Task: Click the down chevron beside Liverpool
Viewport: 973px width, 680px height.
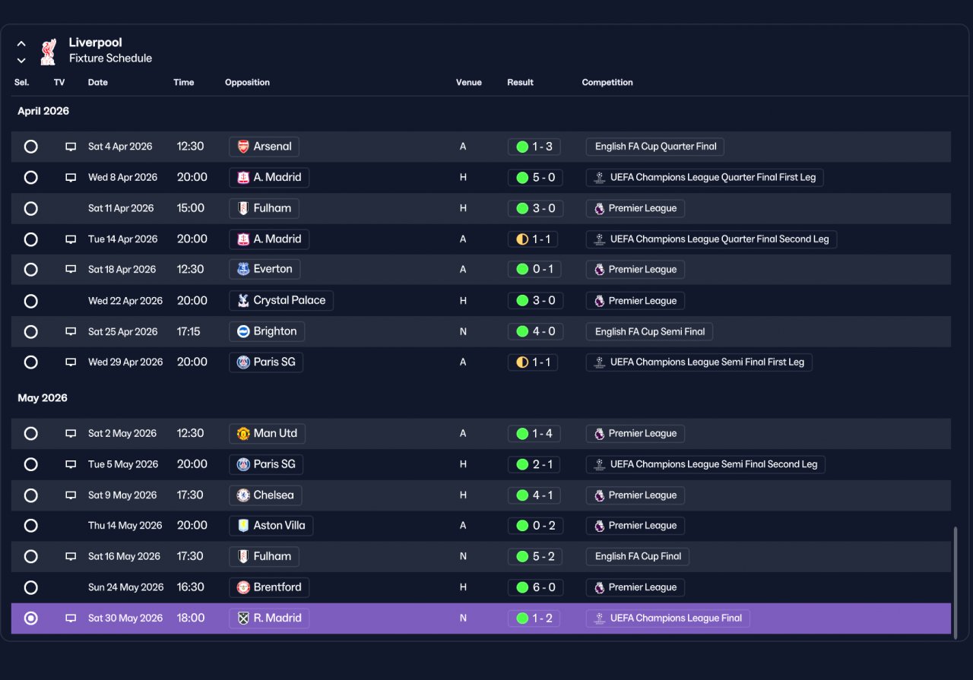Action: (x=21, y=60)
